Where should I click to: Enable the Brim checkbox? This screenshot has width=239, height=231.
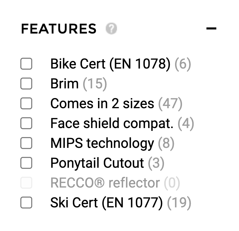(26, 84)
